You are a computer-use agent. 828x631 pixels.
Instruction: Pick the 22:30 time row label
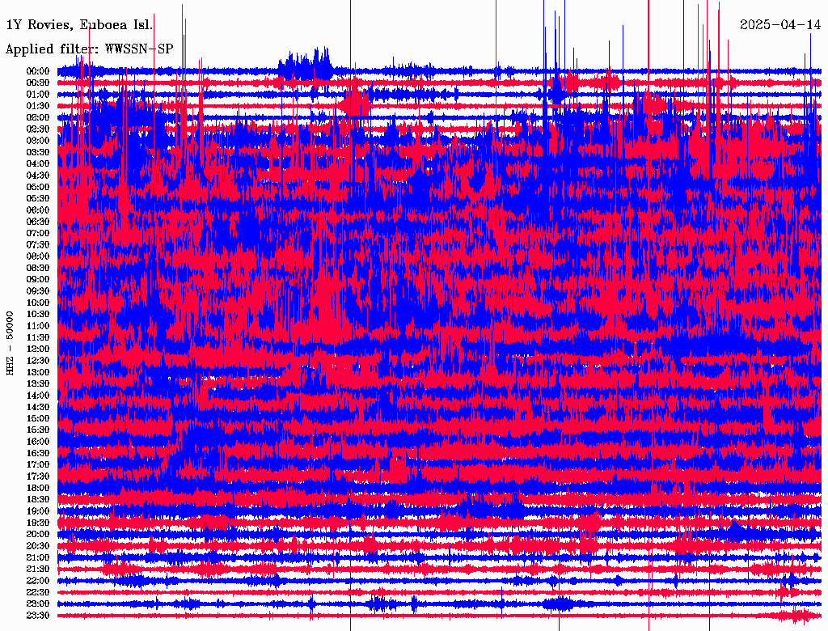(x=38, y=592)
